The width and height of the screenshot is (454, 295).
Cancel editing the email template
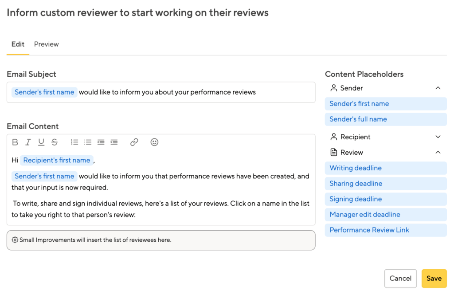[x=400, y=279]
